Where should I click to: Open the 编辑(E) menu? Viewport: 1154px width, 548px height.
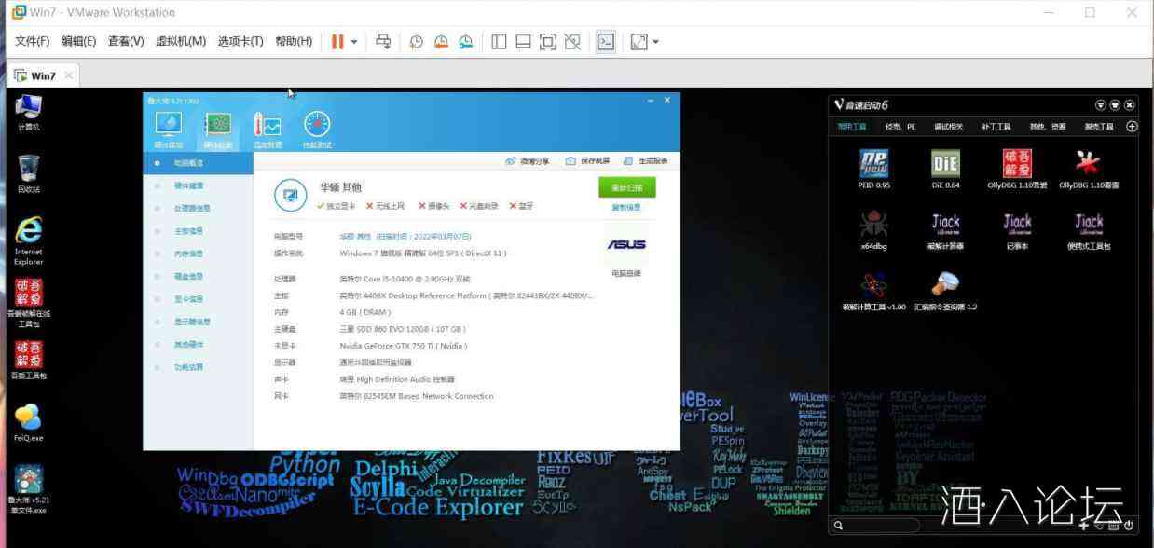point(78,41)
